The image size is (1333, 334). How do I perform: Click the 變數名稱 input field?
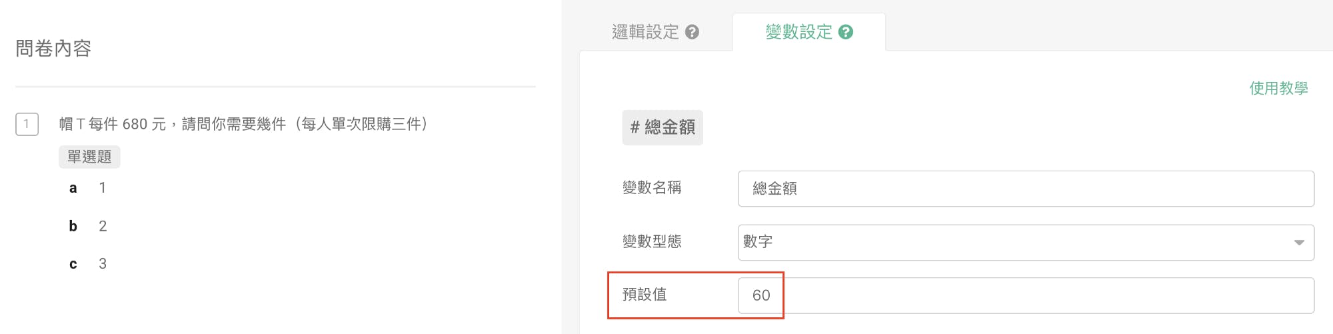pos(1025,189)
